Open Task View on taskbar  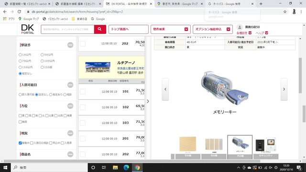point(104,168)
